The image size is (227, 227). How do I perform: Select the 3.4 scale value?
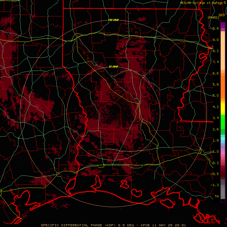(216, 118)
